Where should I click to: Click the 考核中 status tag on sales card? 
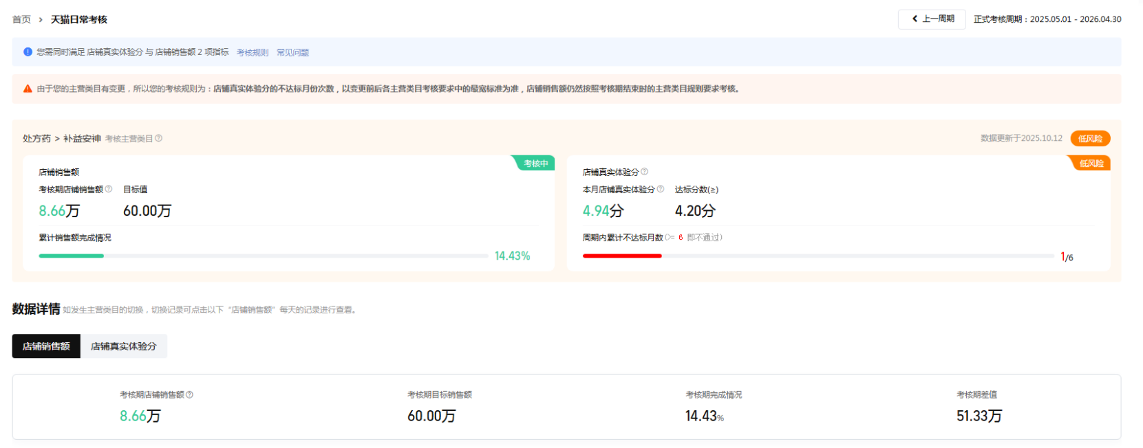(x=535, y=164)
